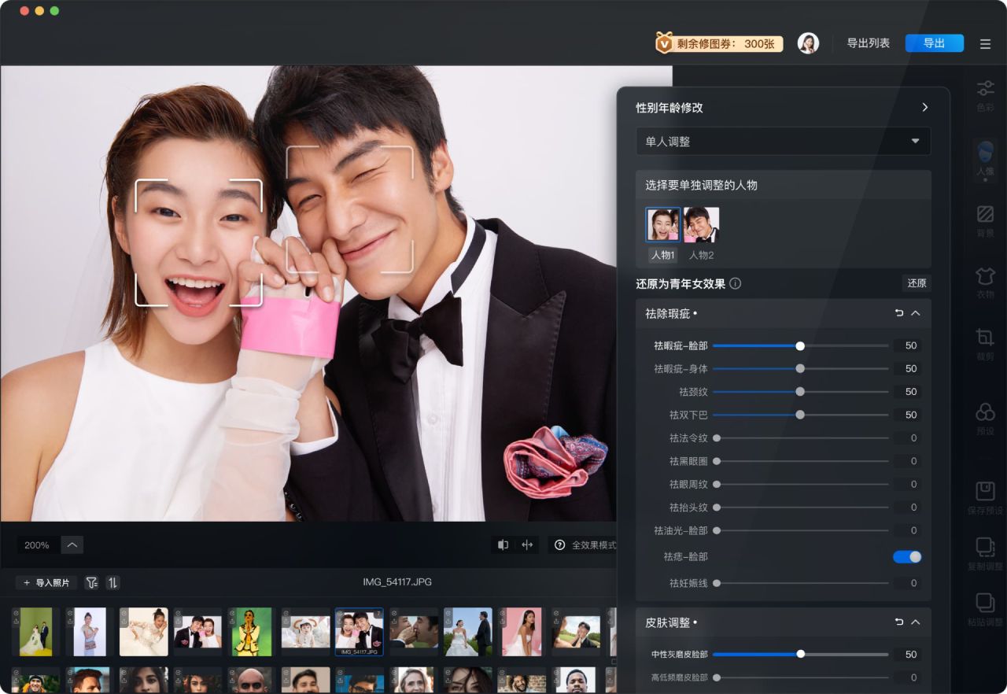Click the split-view comparison icon
This screenshot has height=694, width=1007.
pyautogui.click(x=527, y=544)
